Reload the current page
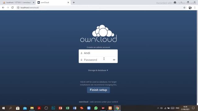This screenshot has width=198, height=111. point(12,7)
